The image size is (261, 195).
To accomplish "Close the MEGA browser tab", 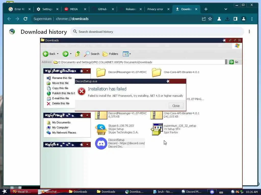I will (x=85, y=9).
